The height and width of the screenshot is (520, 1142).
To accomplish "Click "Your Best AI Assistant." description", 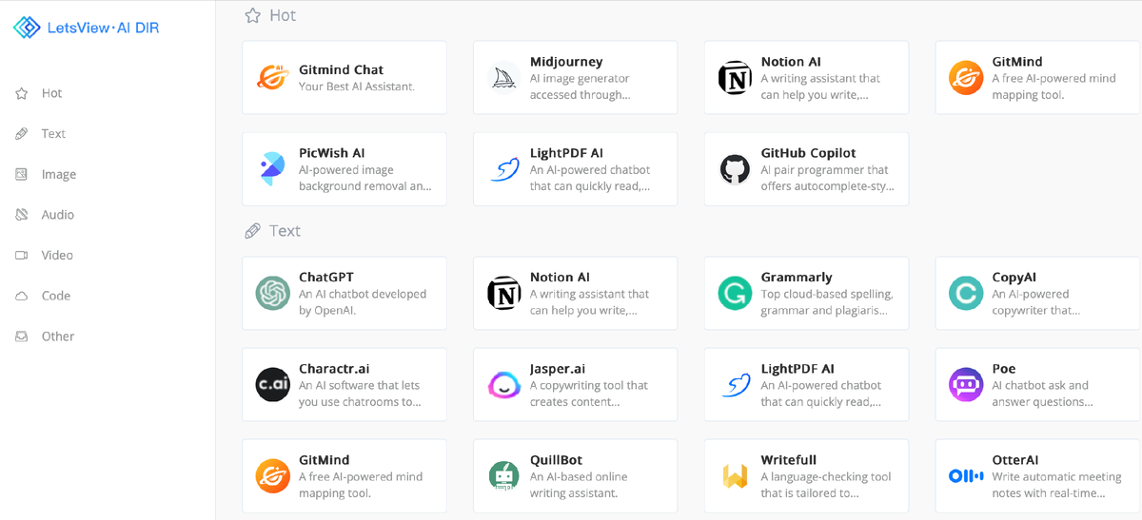I will pos(357,87).
